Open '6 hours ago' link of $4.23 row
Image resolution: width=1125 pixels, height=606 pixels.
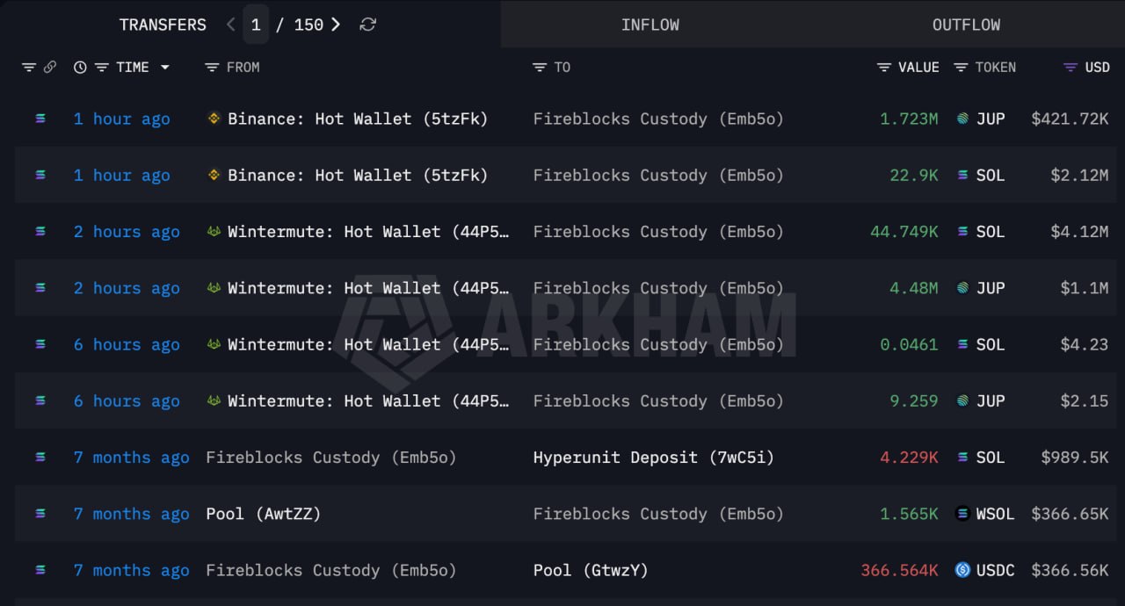[127, 344]
